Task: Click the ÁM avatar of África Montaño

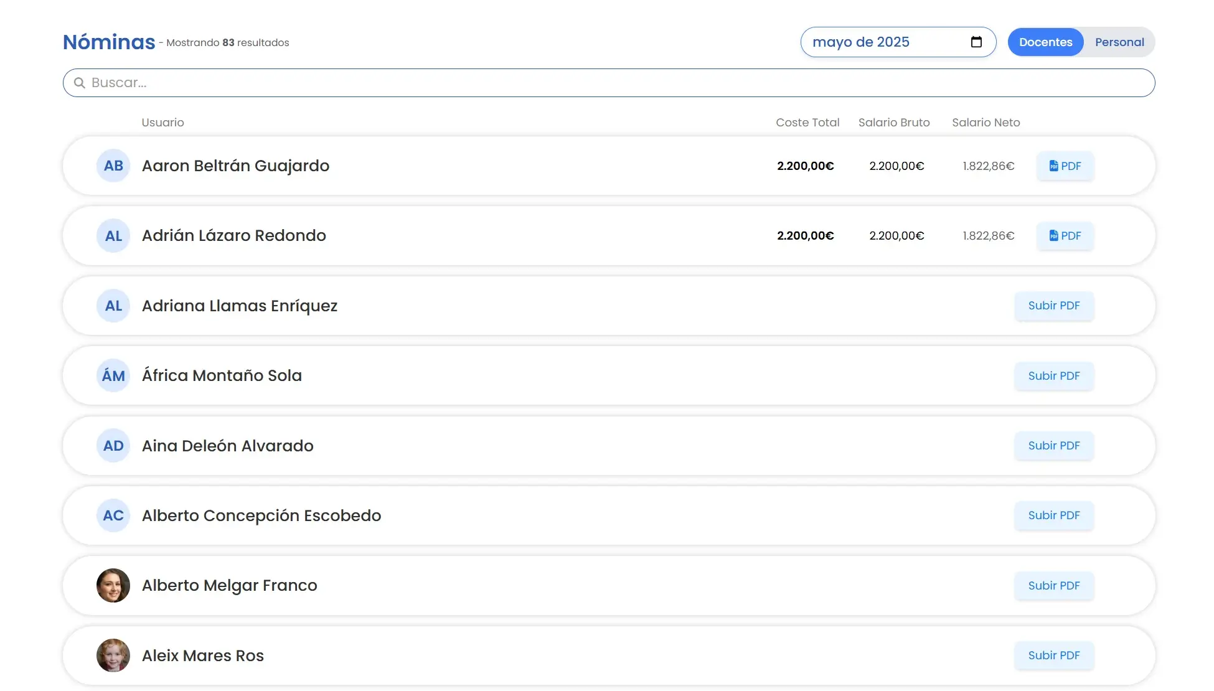Action: [113, 375]
